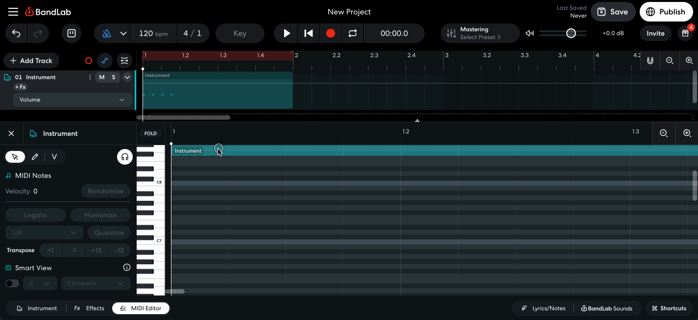Click the metronome icon

pos(107,33)
